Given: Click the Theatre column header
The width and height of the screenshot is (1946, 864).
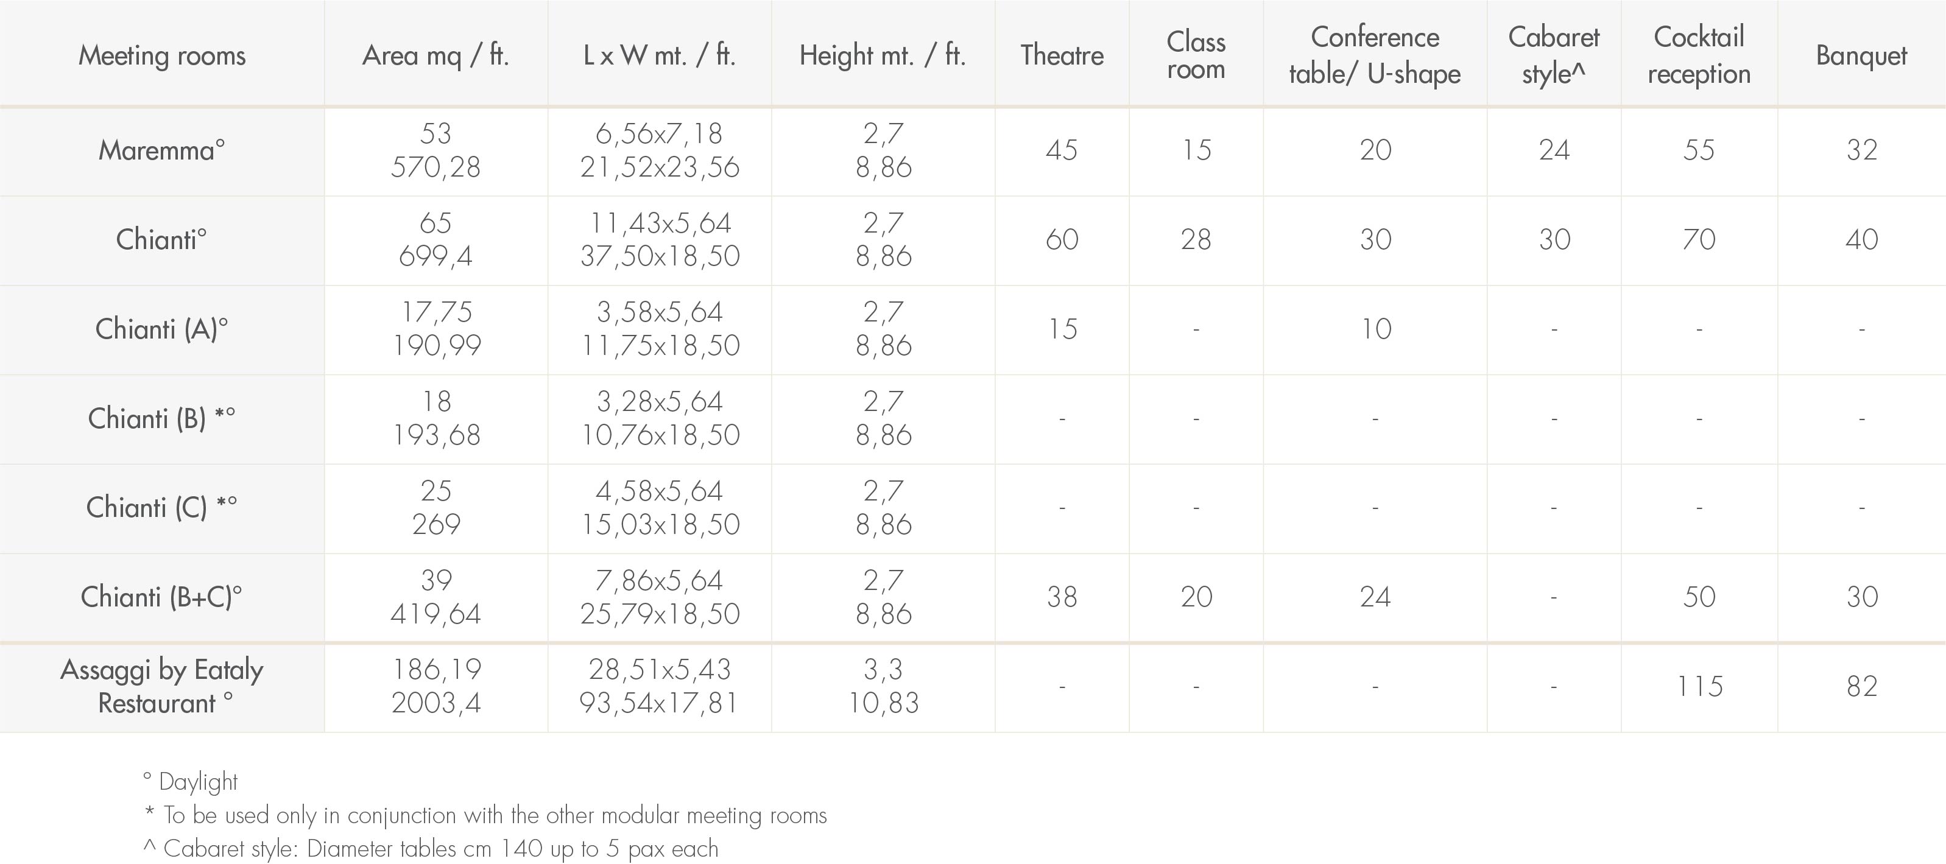Looking at the screenshot, I should pos(1062,55).
